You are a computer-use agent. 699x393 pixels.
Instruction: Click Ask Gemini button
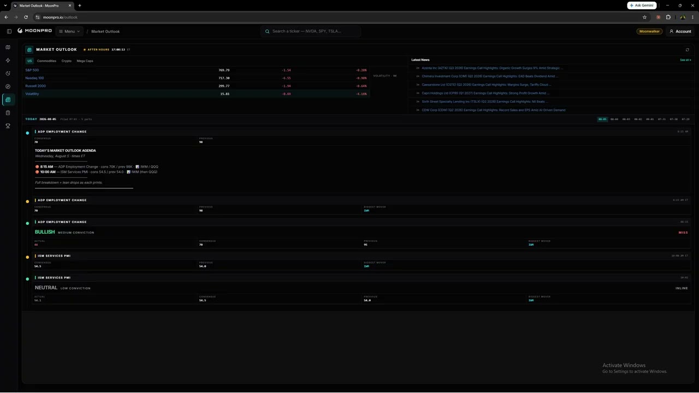pyautogui.click(x=642, y=5)
